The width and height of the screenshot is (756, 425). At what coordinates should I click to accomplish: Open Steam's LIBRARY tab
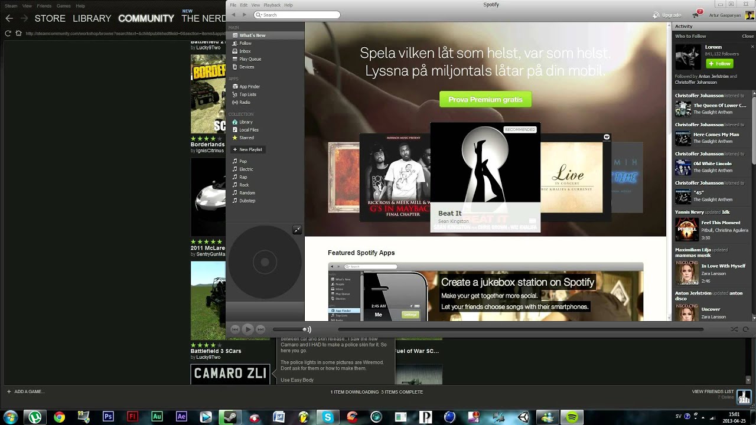coord(92,18)
